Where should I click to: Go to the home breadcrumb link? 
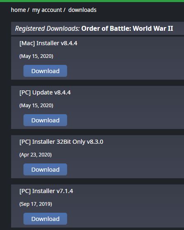tap(18, 10)
